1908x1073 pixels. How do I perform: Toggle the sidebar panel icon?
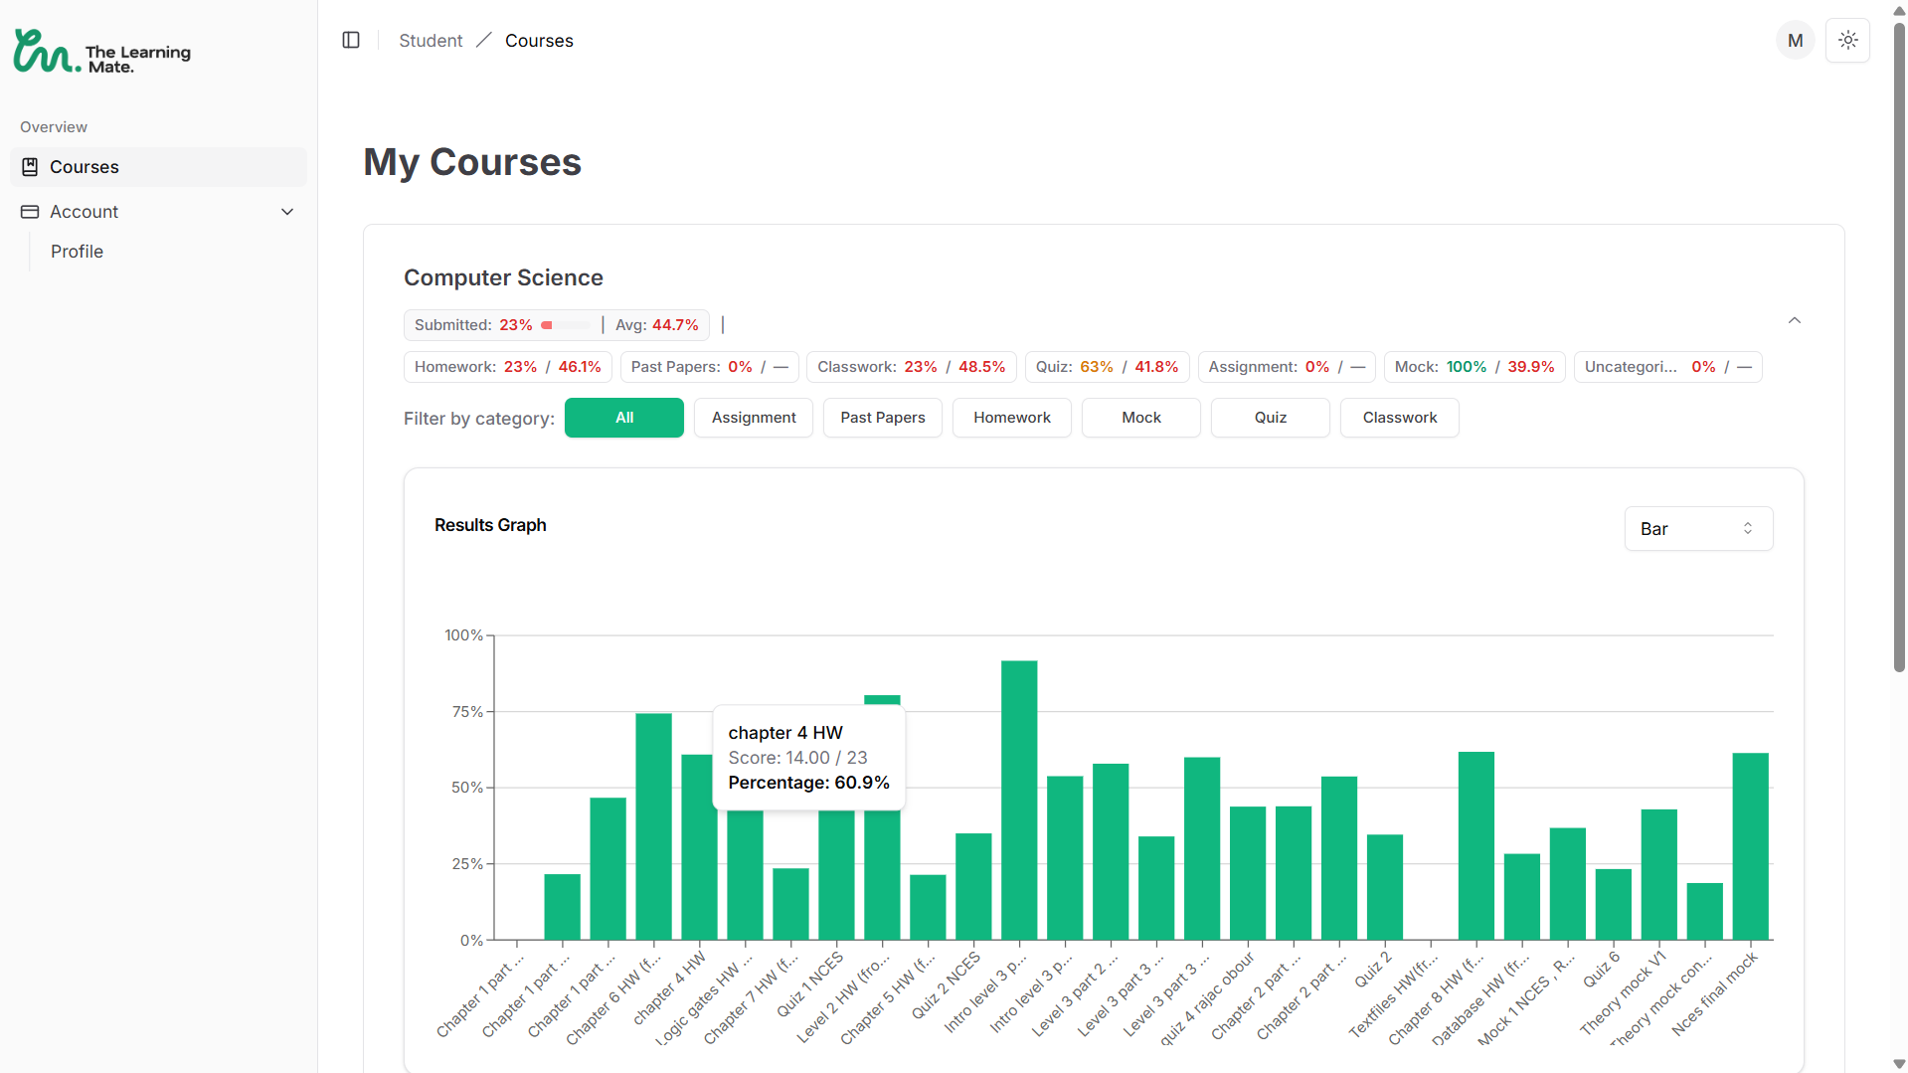[351, 40]
